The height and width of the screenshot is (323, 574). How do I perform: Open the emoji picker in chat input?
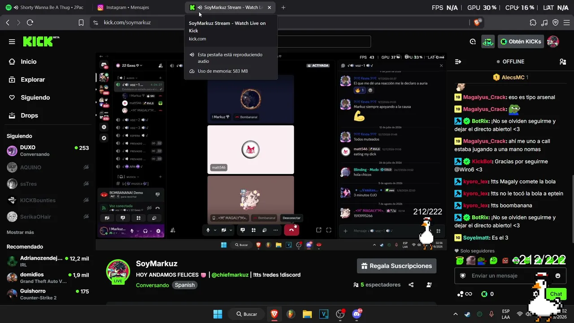[x=558, y=276]
